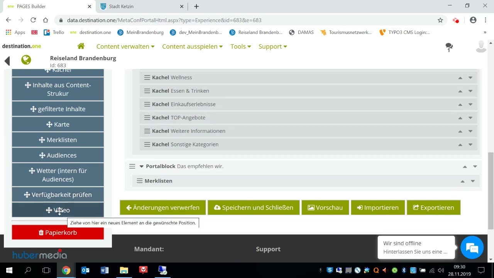Image resolution: width=494 pixels, height=278 pixels.
Task: Open the Trello bookmark
Action: click(54, 32)
